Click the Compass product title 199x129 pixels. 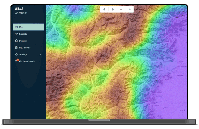point(21,13)
